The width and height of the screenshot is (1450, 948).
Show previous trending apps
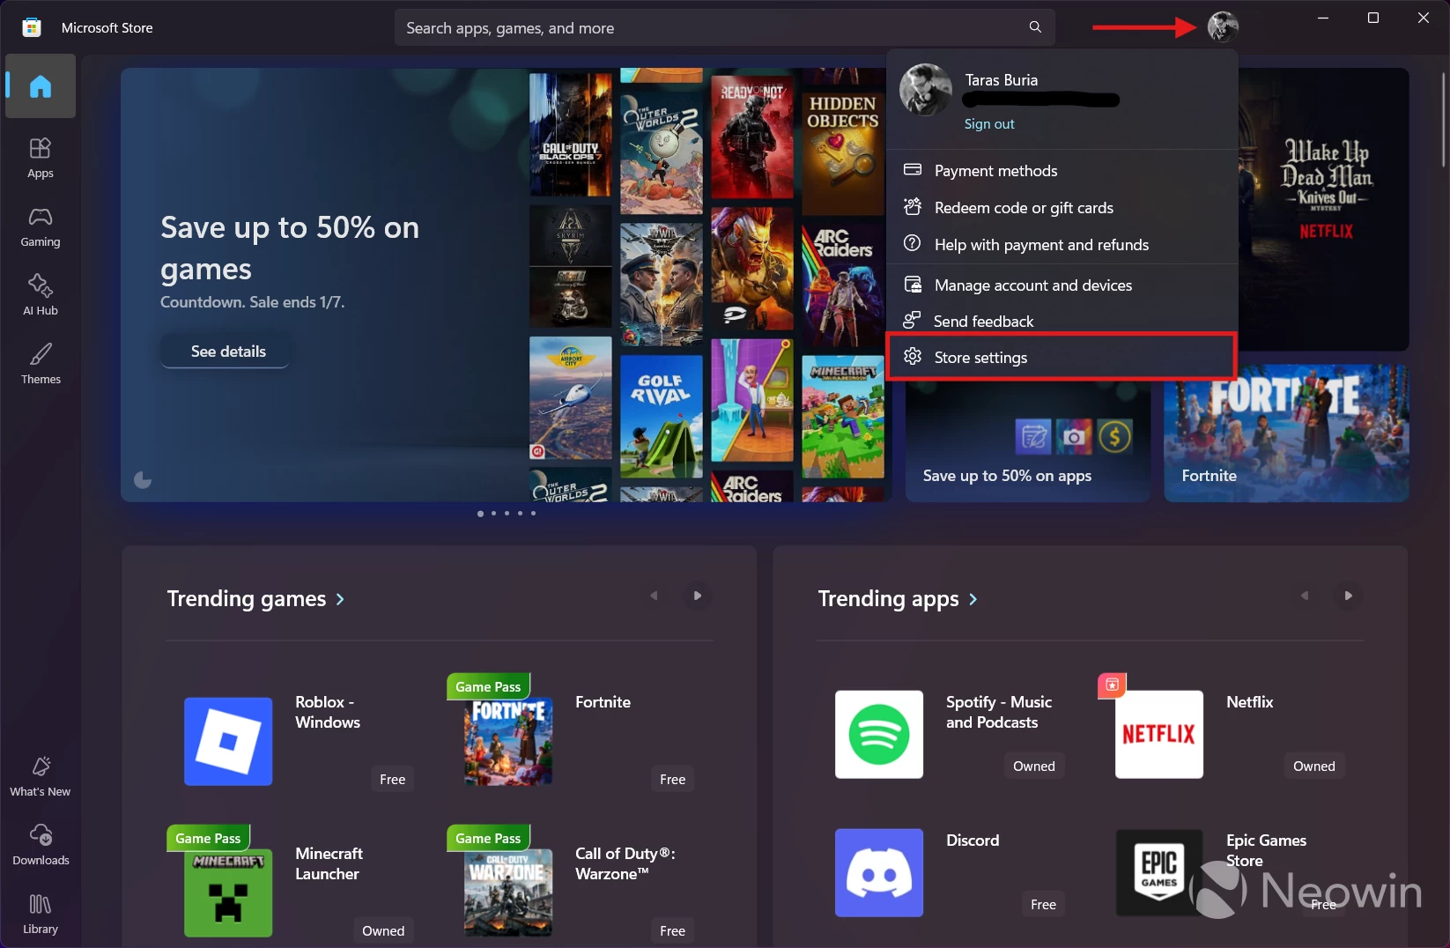(1305, 596)
